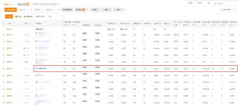Tick checkbox of row with ¥36.93 spend
Viewport: 238px width, 106px height.
pos(4,96)
